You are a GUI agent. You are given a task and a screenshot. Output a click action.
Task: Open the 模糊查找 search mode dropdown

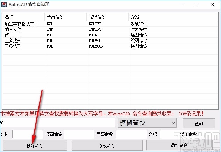pyautogui.click(x=147, y=123)
